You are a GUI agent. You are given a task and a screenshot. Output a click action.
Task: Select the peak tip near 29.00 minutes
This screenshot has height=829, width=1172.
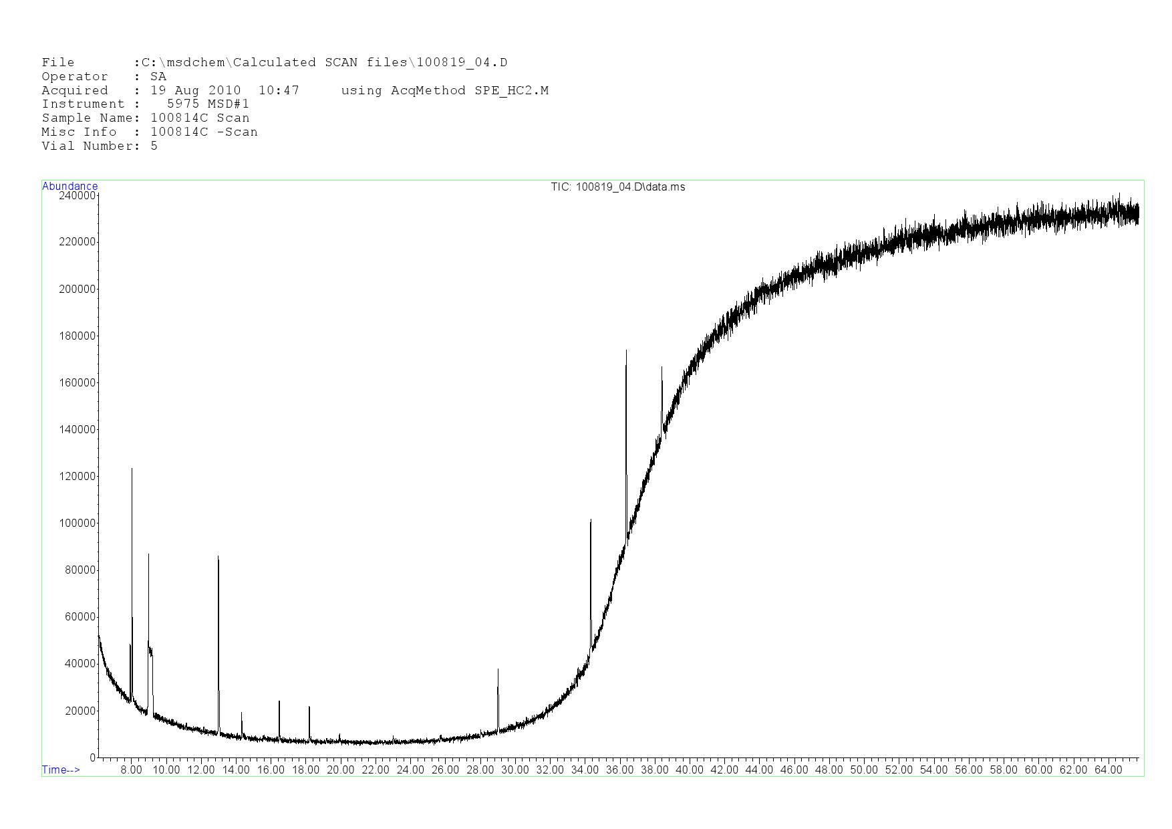pos(498,669)
